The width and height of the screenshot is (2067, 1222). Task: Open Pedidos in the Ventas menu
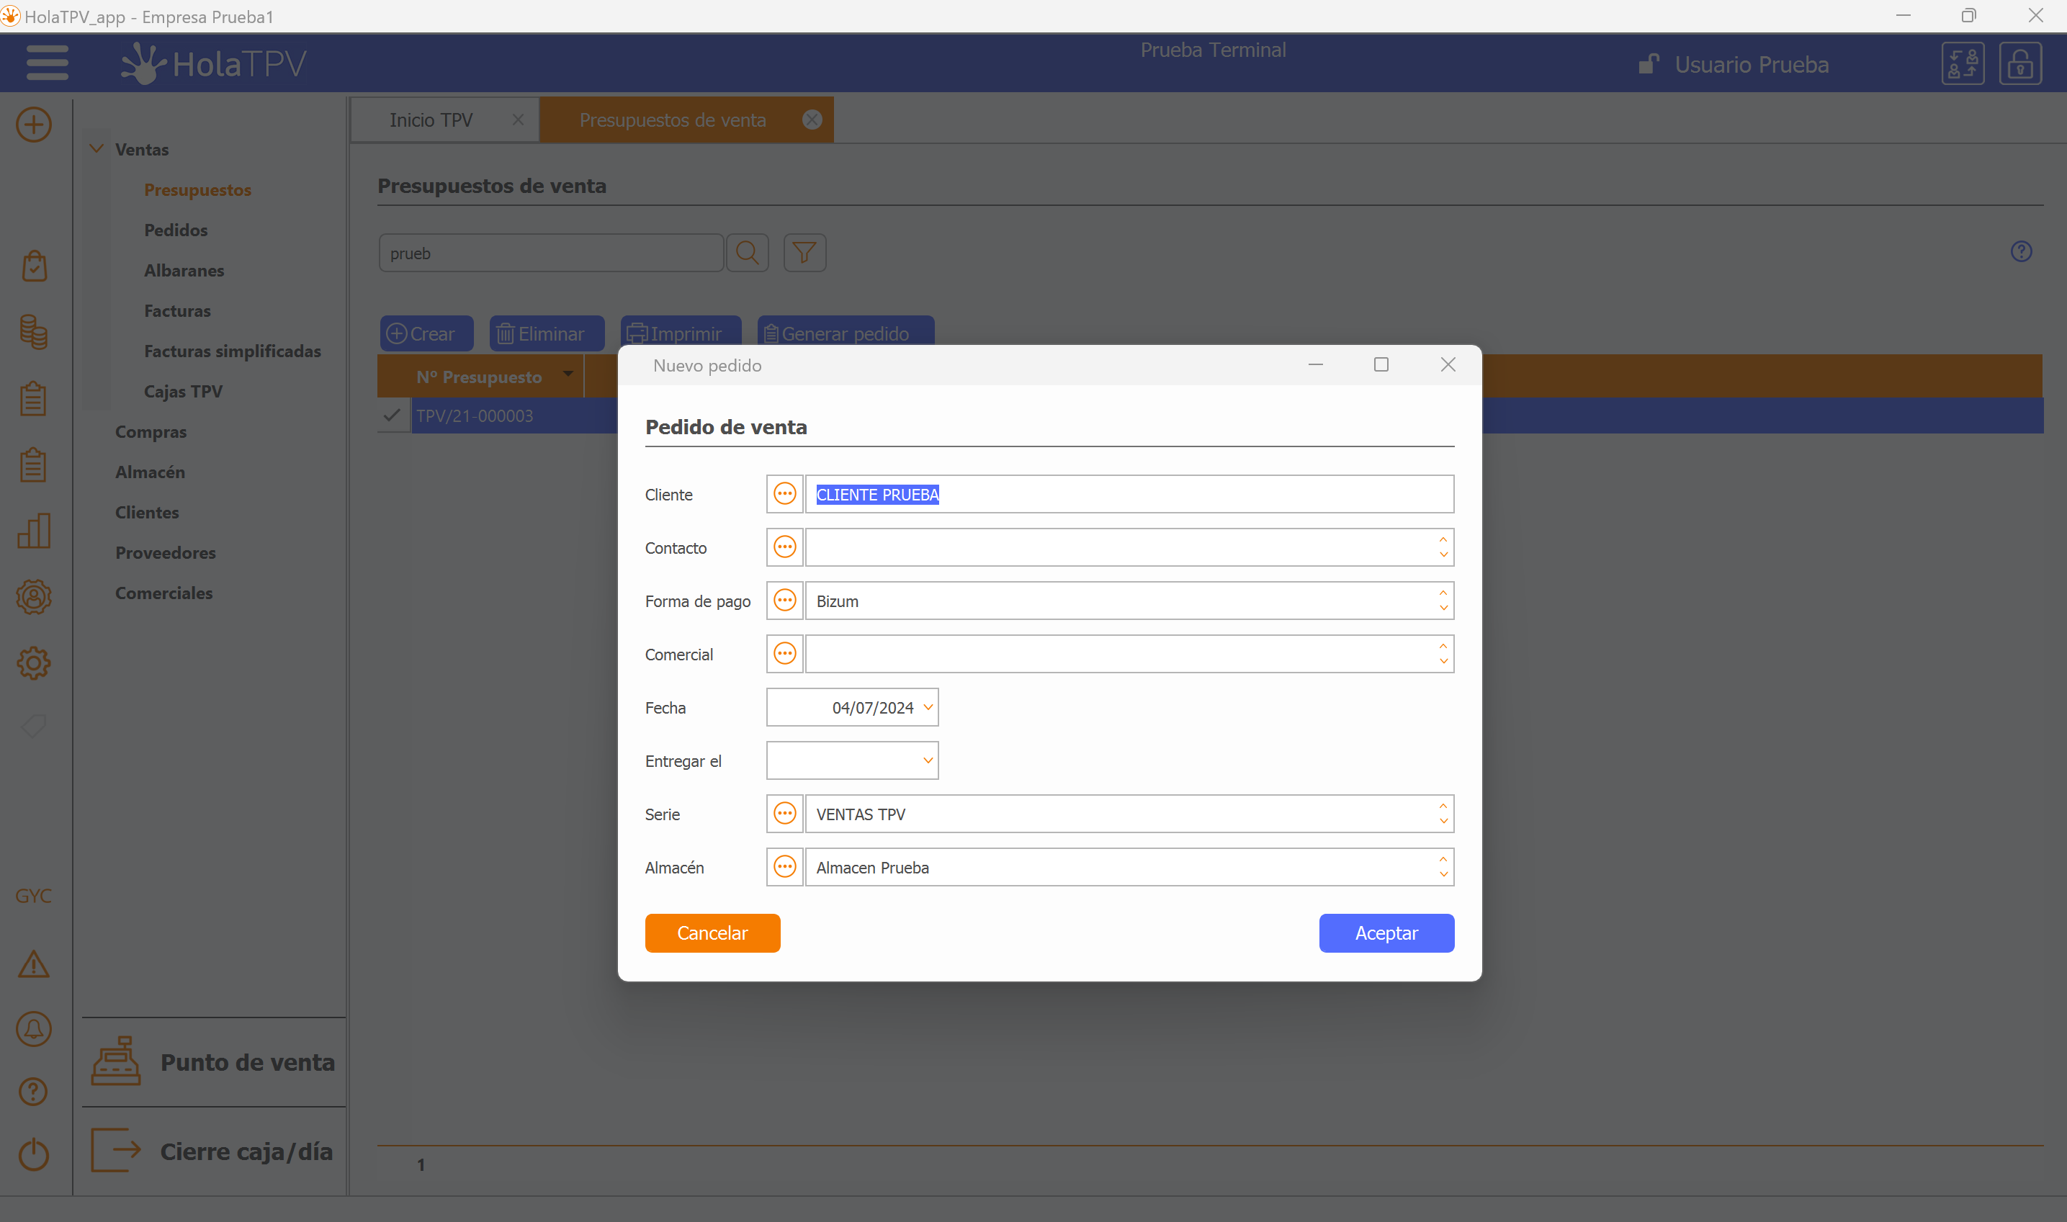(x=176, y=230)
